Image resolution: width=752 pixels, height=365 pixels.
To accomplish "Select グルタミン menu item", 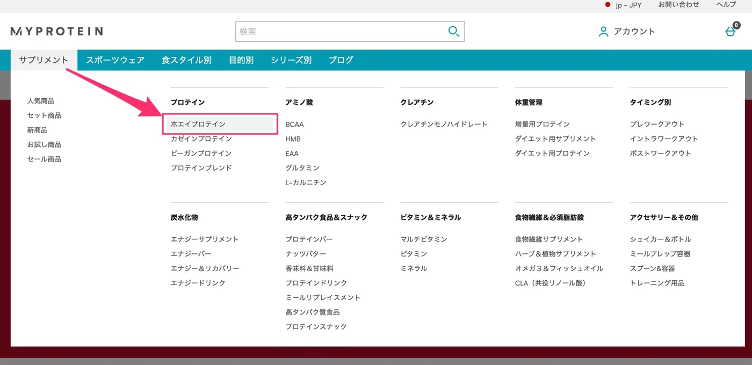I will coord(302,167).
